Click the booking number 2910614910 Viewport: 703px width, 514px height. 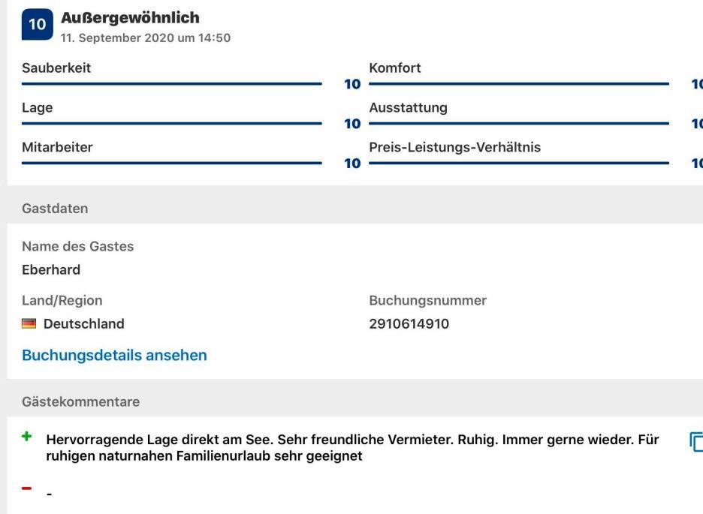pos(409,324)
